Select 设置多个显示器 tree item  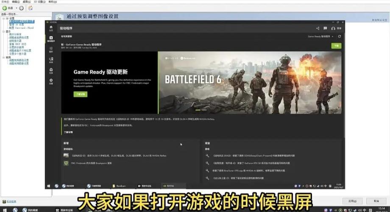point(18,54)
